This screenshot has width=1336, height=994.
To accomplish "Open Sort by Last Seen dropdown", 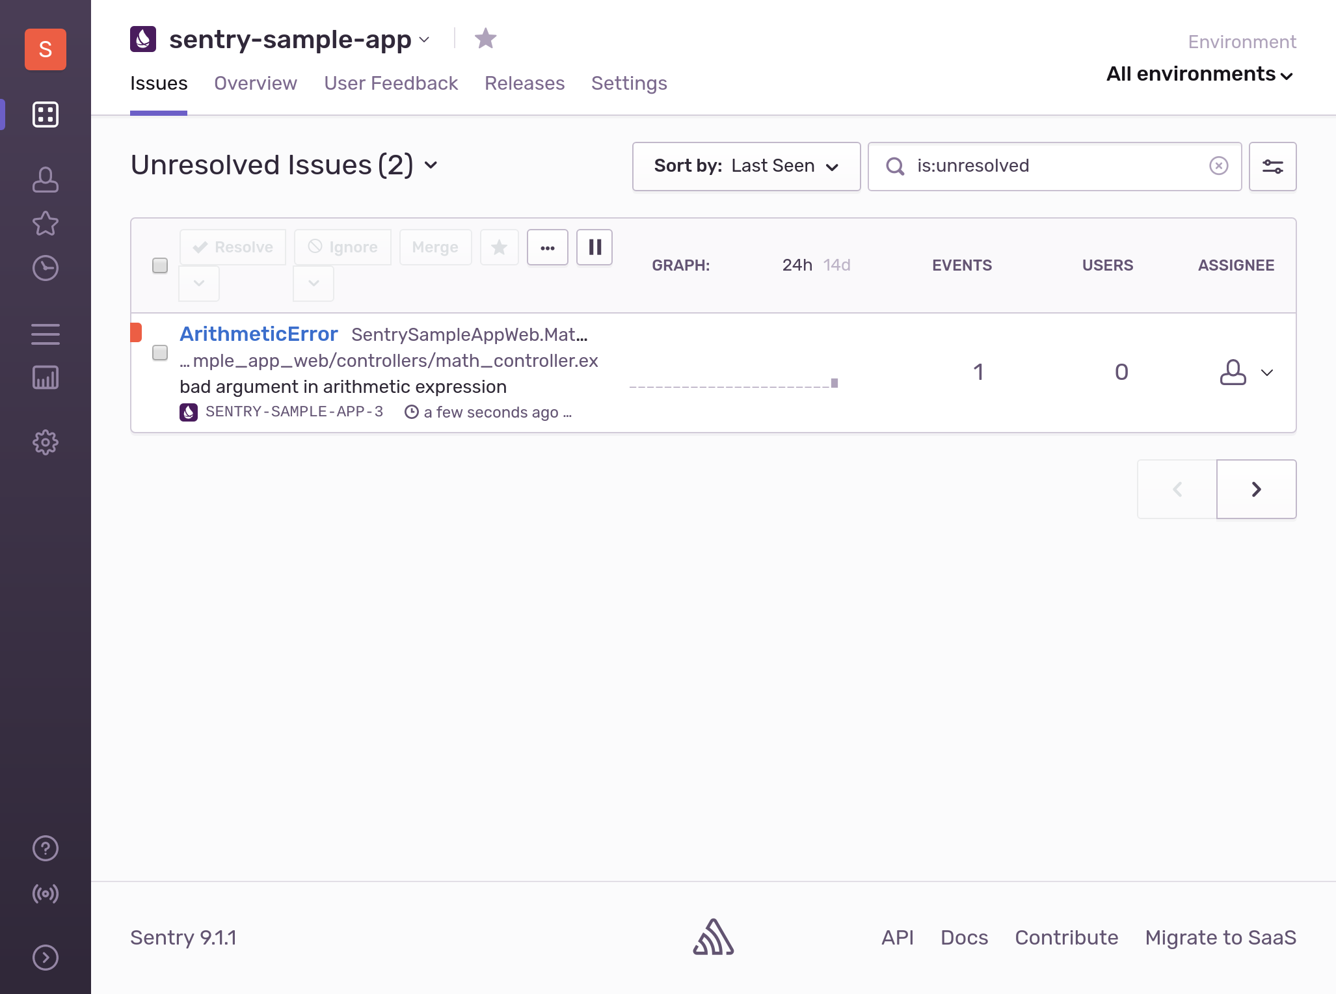I will pyautogui.click(x=746, y=167).
